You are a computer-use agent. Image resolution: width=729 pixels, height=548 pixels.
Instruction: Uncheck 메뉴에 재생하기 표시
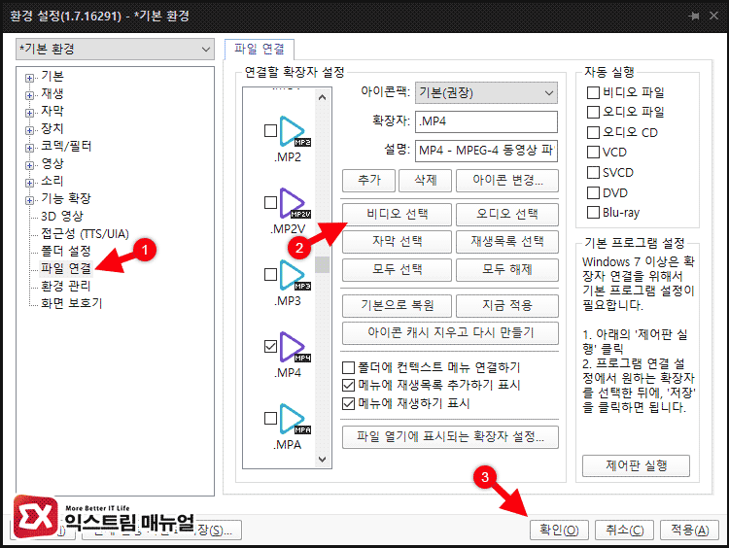coord(348,403)
